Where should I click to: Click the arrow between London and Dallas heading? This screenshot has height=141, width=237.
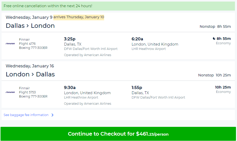(33, 75)
